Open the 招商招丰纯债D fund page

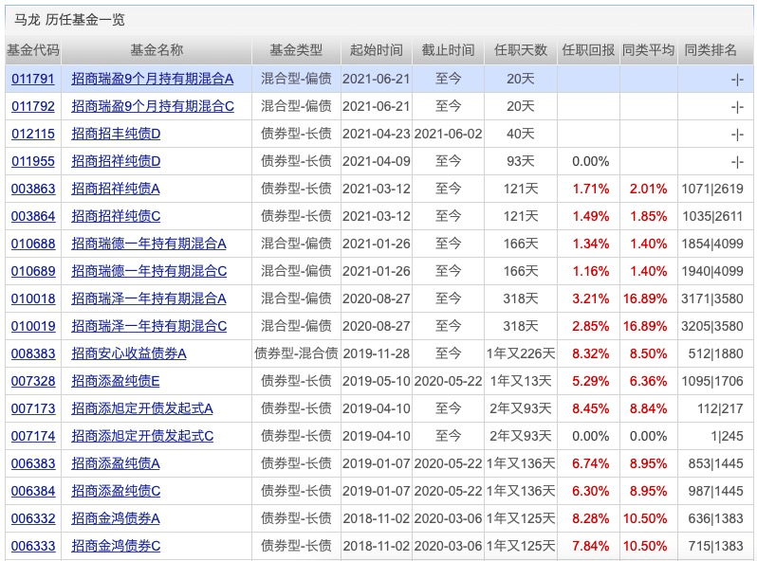point(116,134)
